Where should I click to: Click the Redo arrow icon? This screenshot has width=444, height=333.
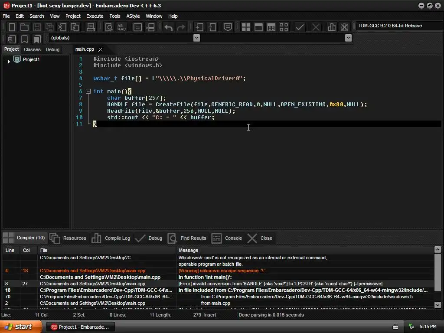[x=181, y=27]
